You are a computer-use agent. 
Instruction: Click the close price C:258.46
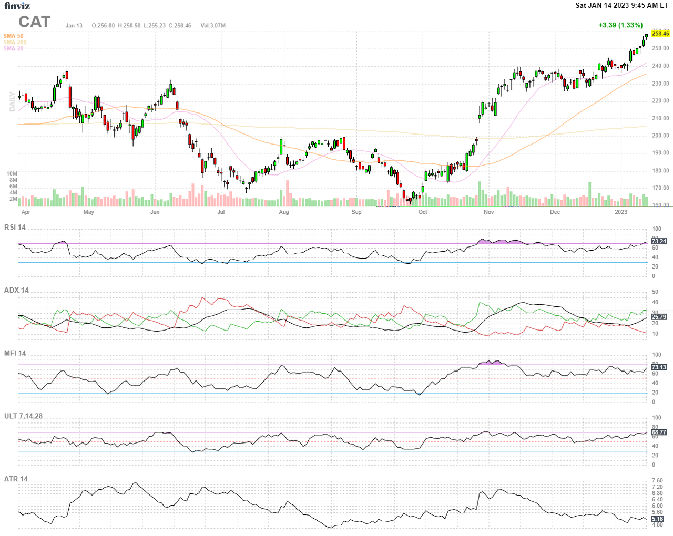click(180, 25)
